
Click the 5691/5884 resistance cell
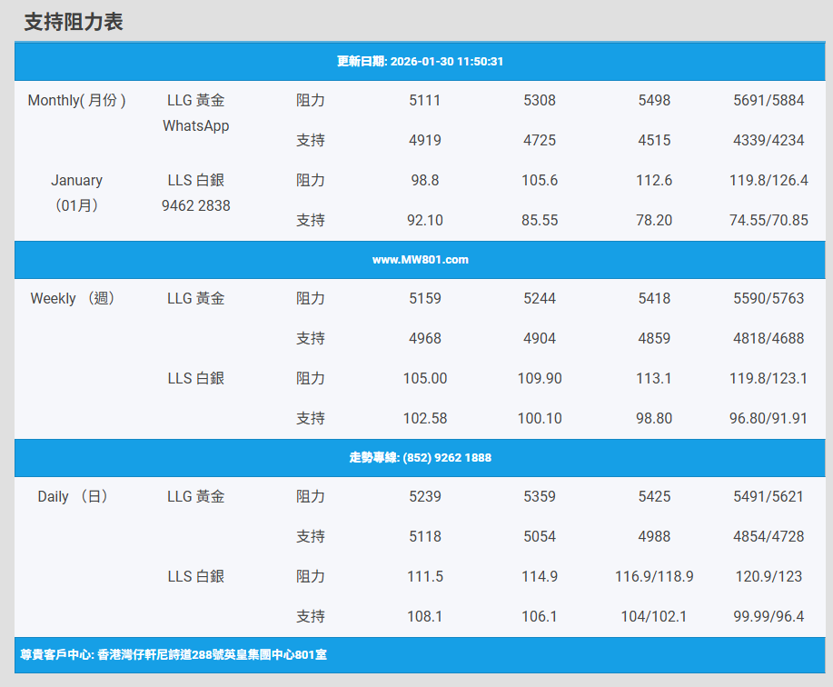click(769, 101)
